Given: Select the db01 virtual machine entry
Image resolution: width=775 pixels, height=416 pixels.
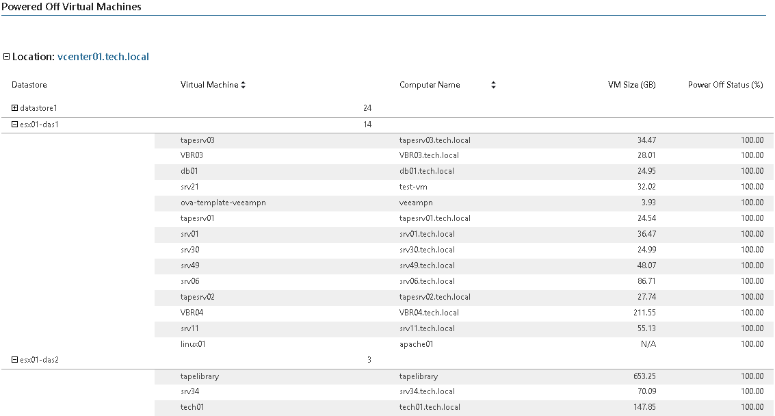Looking at the screenshot, I should 189,171.
